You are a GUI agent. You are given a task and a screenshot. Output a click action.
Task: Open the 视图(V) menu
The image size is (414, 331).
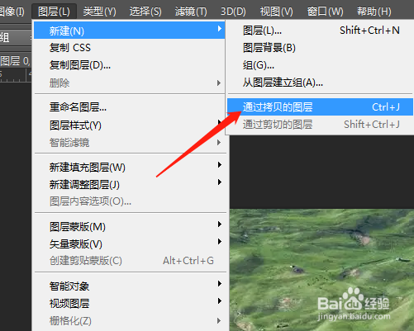pyautogui.click(x=276, y=12)
